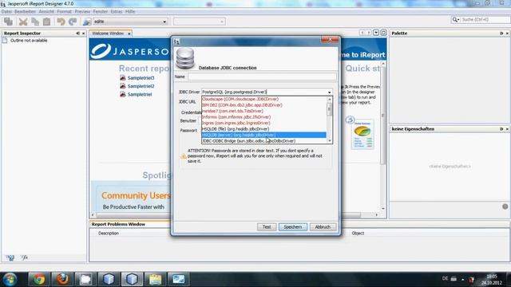This screenshot has height=287, width=511.
Task: Close the Report Inspector panel
Action: [83, 33]
